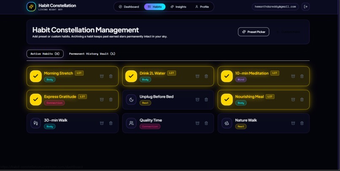
Task: Open the Profile page
Action: 202,7
